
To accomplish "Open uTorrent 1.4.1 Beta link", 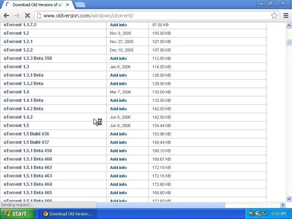I will click(23, 100).
